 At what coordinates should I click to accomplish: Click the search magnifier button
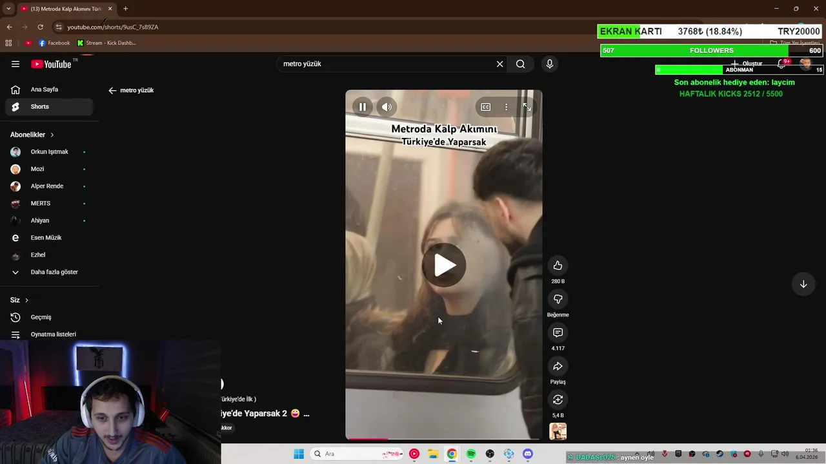tap(520, 64)
